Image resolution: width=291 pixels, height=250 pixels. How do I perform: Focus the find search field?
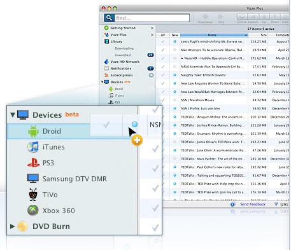(152, 18)
